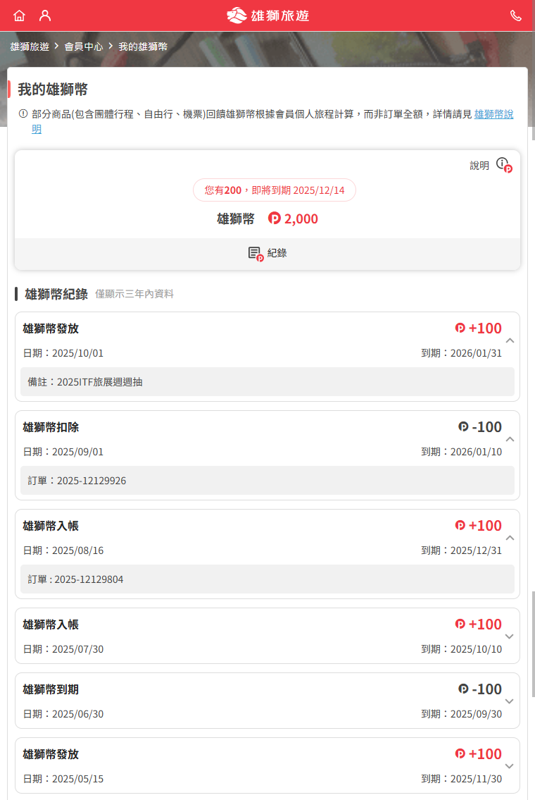Click the exclamation notice icon
Viewport: 535px width, 800px height.
point(23,113)
